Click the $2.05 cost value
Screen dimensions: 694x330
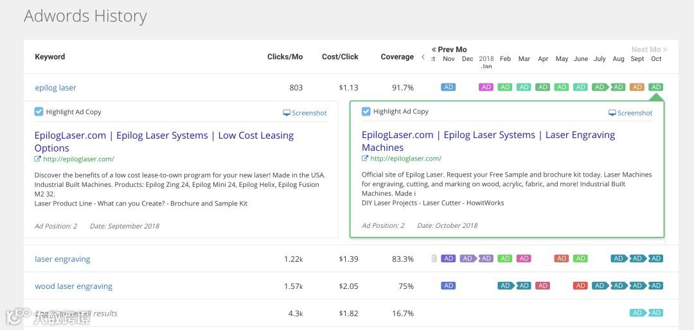349,286
